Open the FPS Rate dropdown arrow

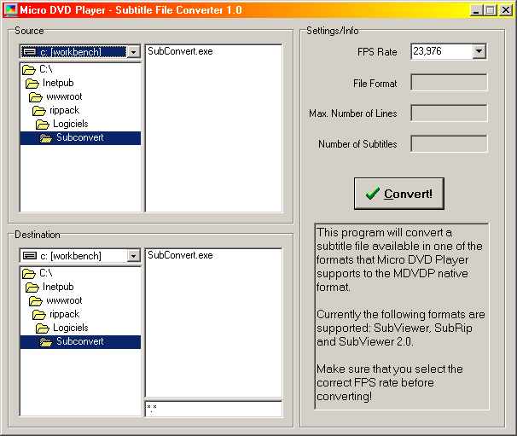(x=479, y=51)
